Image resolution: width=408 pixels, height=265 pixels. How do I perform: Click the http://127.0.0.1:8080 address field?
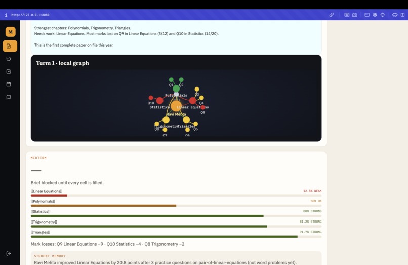(x=30, y=15)
